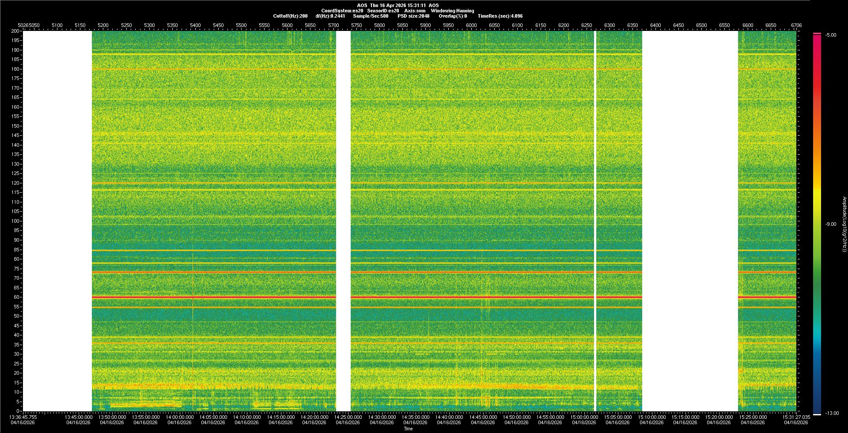The height and width of the screenshot is (433, 848).
Task: Click the 15:00:00.000 time axis label
Action: (x=584, y=417)
